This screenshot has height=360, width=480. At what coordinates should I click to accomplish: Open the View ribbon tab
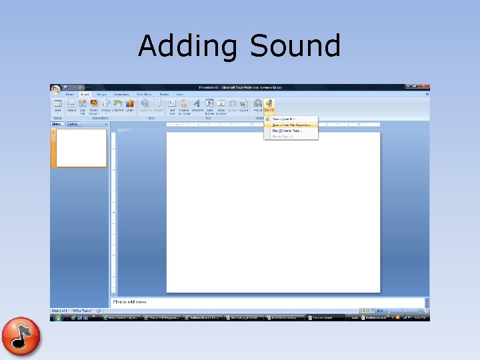tap(179, 94)
